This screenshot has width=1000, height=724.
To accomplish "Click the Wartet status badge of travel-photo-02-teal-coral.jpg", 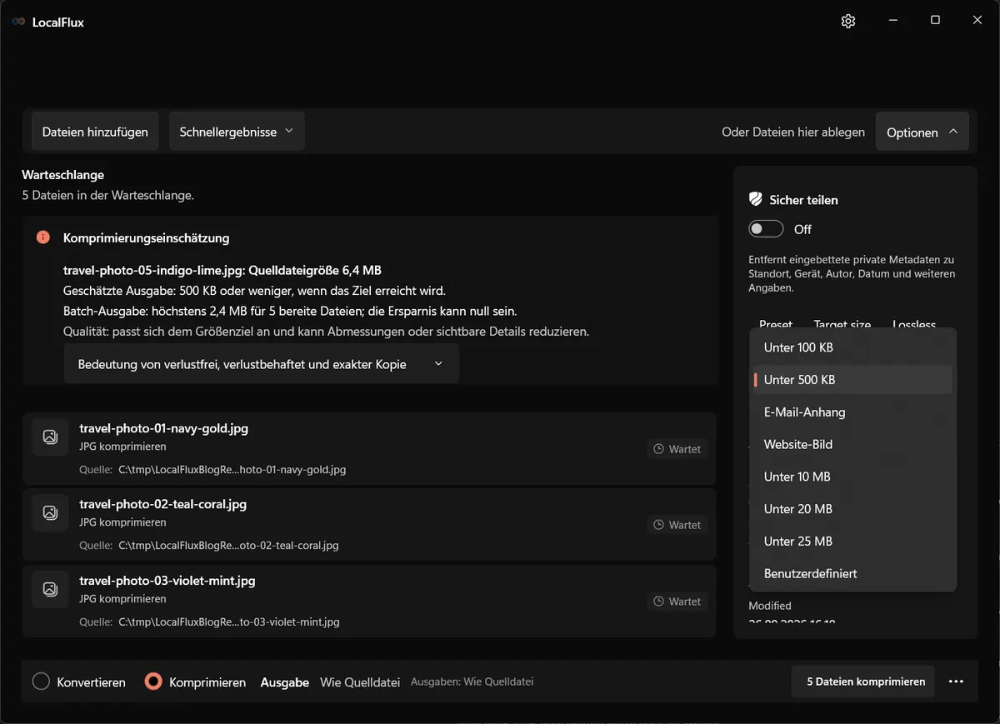I will [x=677, y=525].
